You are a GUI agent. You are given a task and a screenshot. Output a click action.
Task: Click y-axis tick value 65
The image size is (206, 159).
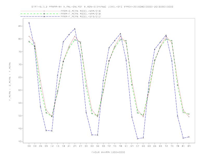(x=20, y=77)
